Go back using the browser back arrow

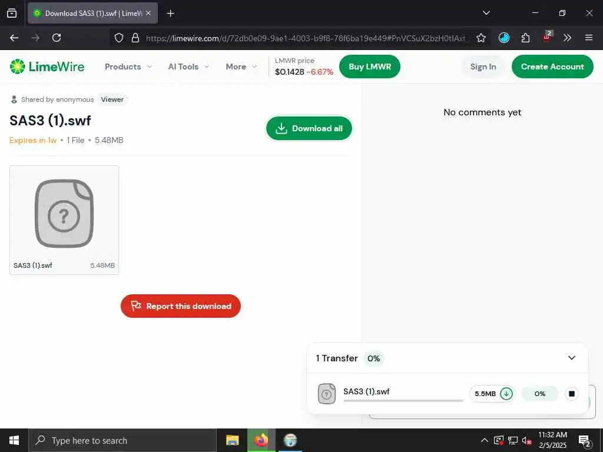click(14, 38)
